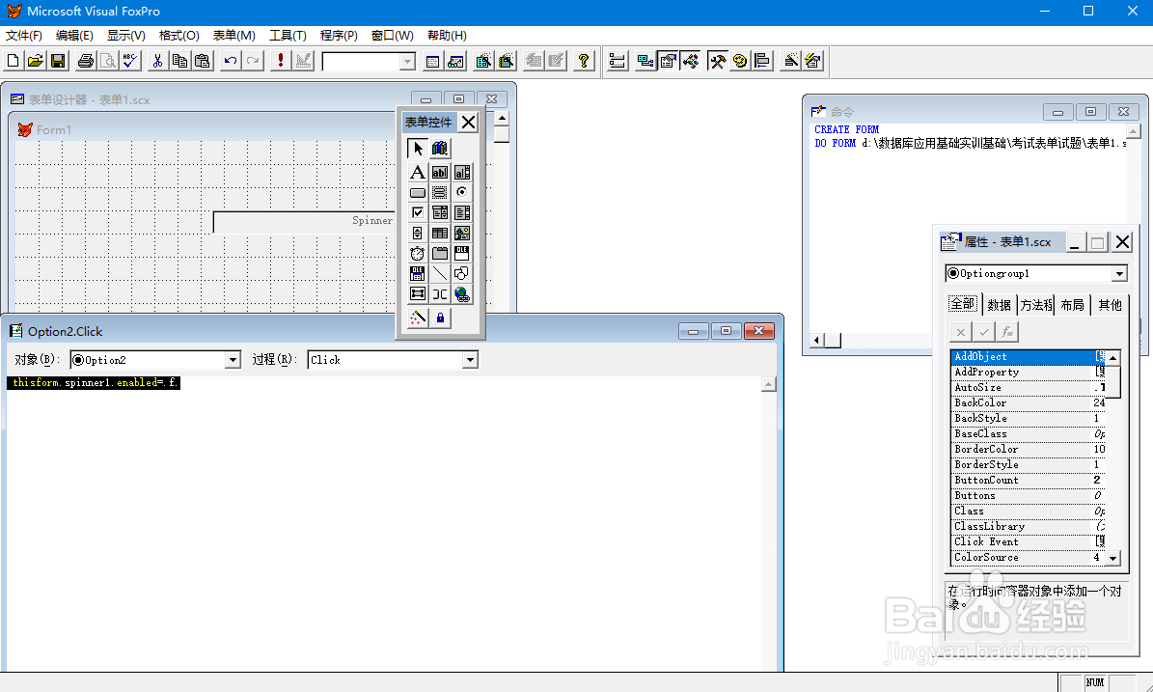
Task: Choose the Hyperlink control tool
Action: click(x=462, y=294)
